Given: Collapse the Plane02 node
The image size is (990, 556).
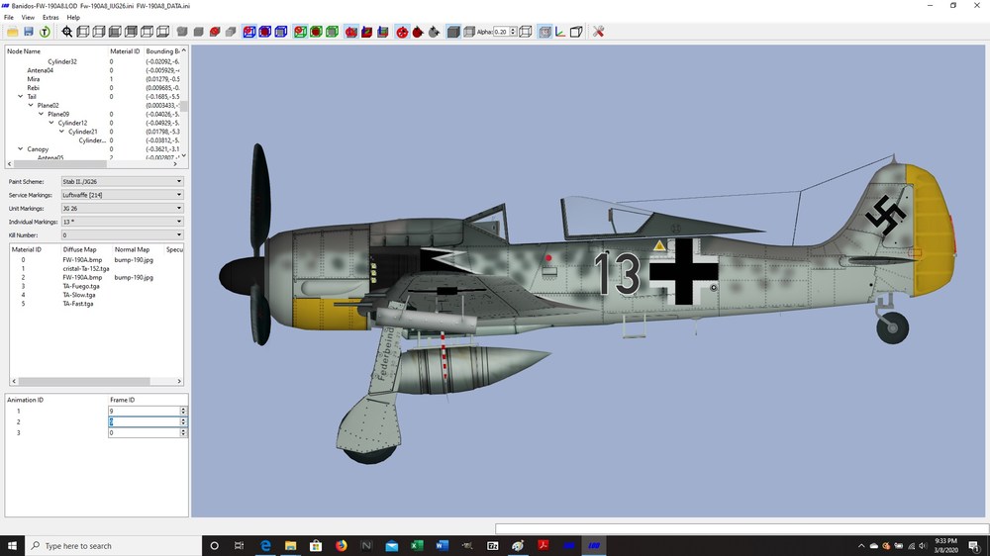Looking at the screenshot, I should coord(31,106).
